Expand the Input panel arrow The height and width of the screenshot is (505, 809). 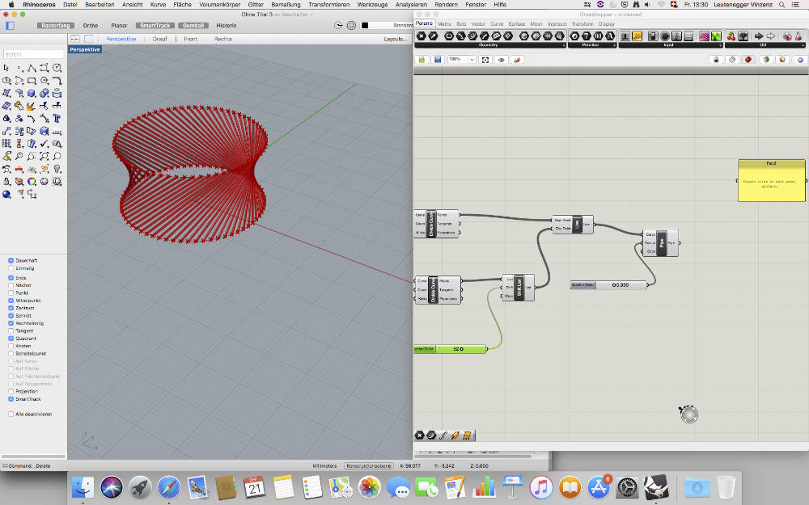pyautogui.click(x=720, y=45)
